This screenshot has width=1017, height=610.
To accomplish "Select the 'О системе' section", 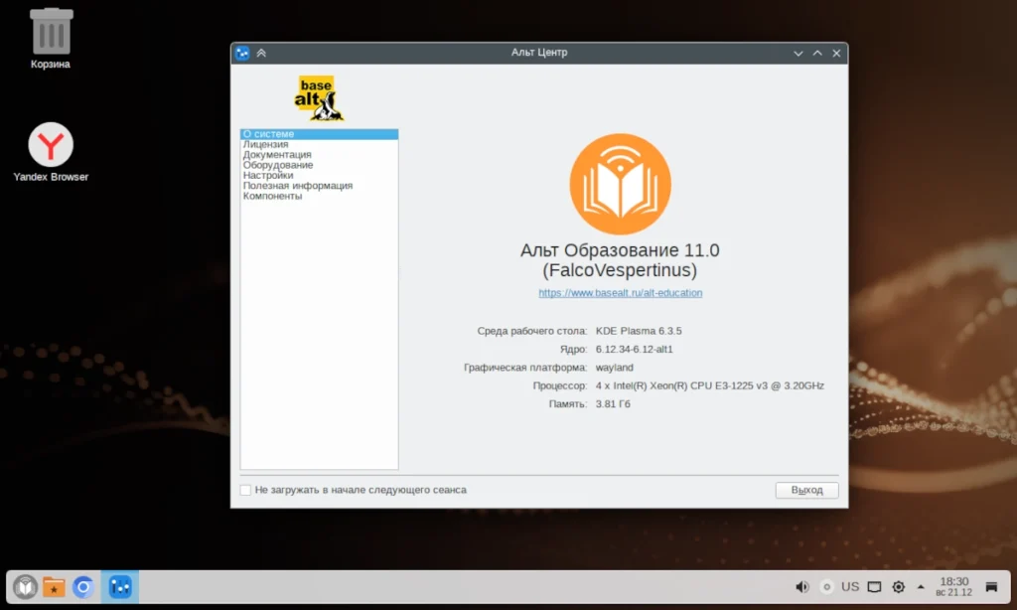I will (x=319, y=134).
